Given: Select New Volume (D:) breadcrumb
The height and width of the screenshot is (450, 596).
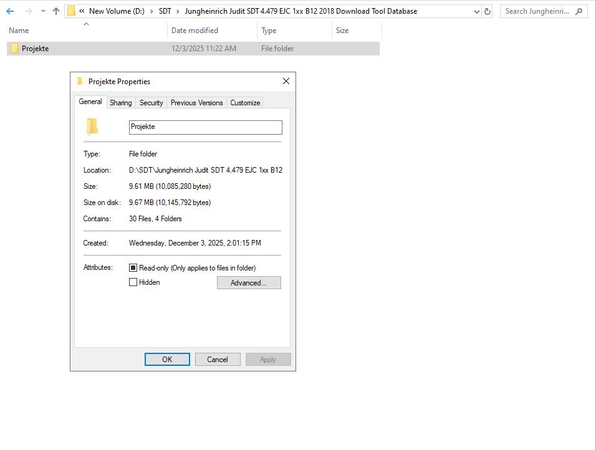Looking at the screenshot, I should coord(117,11).
